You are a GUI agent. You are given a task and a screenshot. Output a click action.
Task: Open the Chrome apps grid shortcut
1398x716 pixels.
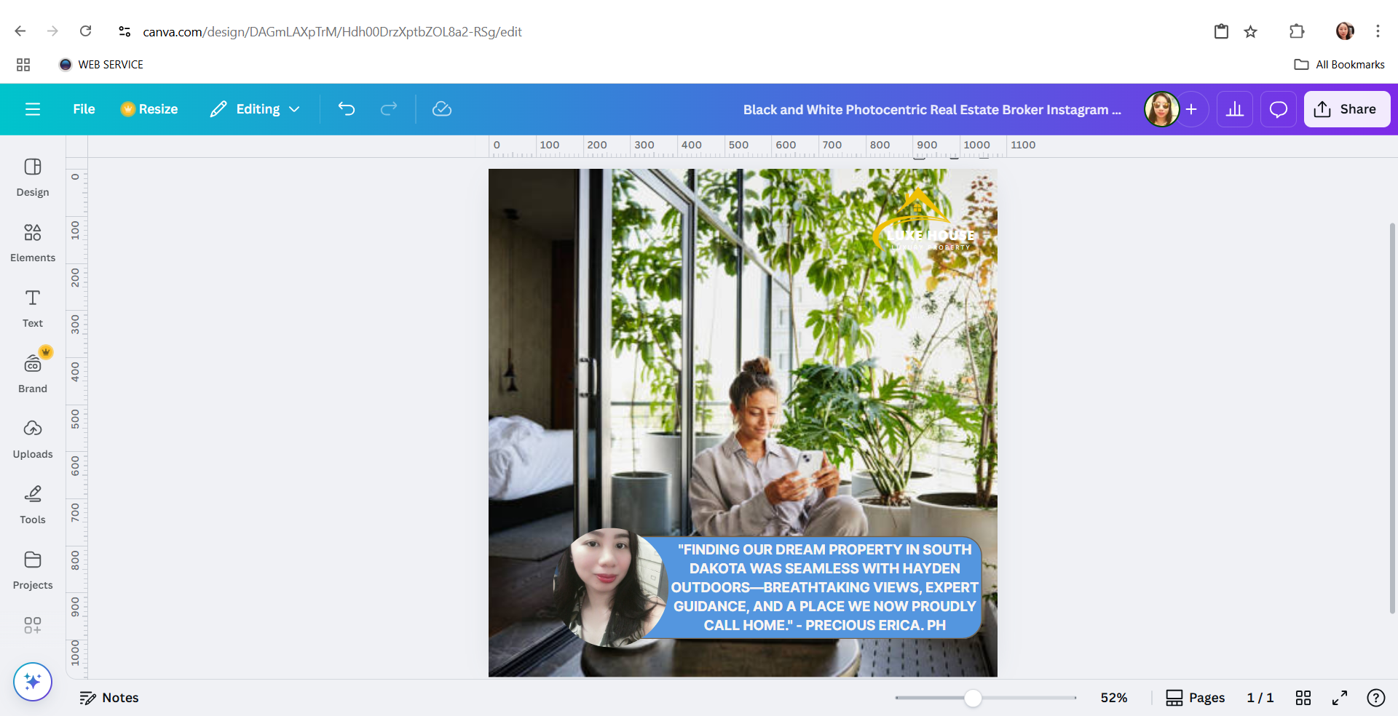[23, 65]
